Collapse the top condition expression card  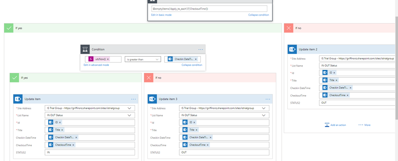(259, 15)
